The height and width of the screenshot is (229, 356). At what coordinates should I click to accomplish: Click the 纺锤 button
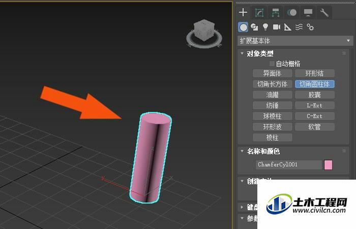click(272, 105)
